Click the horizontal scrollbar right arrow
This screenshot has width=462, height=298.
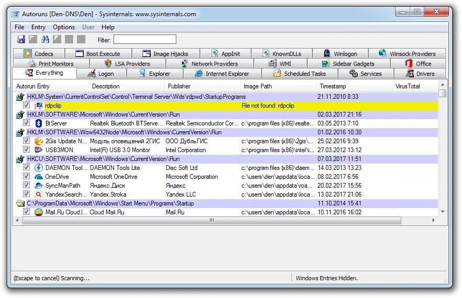tap(433, 220)
